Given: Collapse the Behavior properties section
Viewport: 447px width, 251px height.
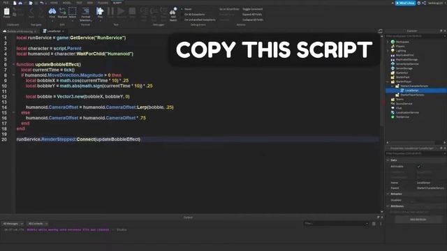Looking at the screenshot, I should point(388,194).
